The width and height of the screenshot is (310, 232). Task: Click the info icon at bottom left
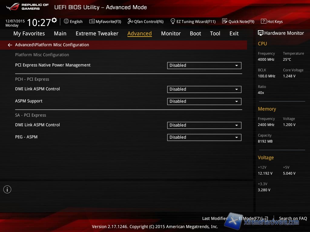(x=7, y=189)
